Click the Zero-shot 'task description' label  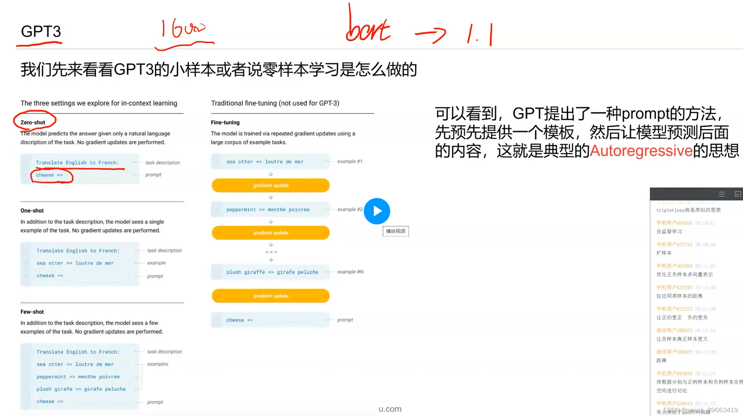(163, 163)
